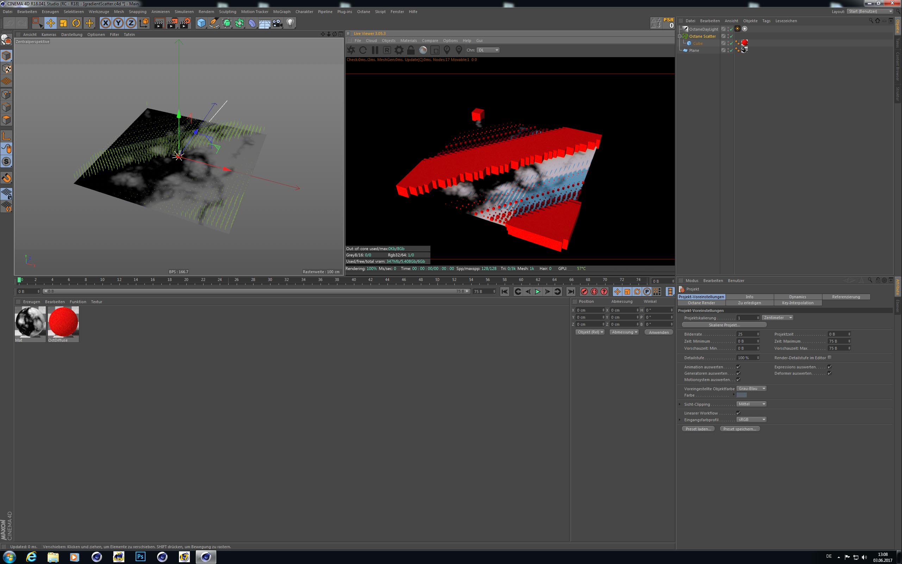The width and height of the screenshot is (902, 564).
Task: Toggle Animation auswerten checkbox
Action: [x=738, y=367]
